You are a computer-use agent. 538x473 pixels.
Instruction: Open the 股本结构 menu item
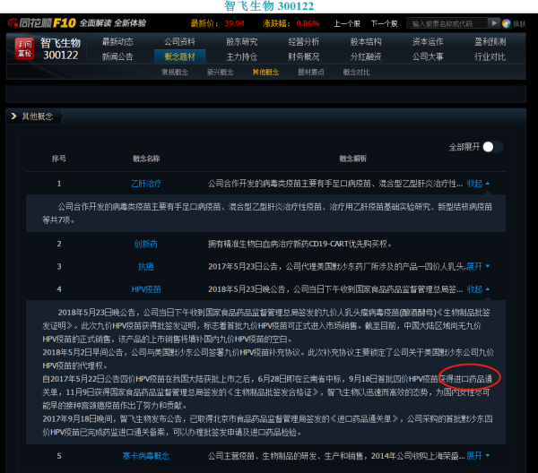(x=366, y=41)
